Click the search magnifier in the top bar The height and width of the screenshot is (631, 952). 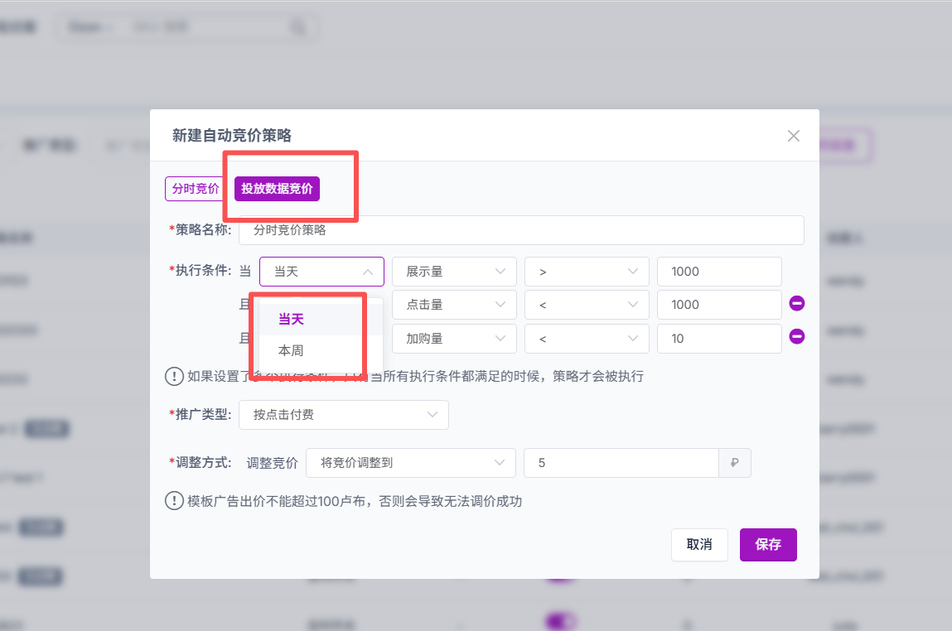tap(297, 27)
